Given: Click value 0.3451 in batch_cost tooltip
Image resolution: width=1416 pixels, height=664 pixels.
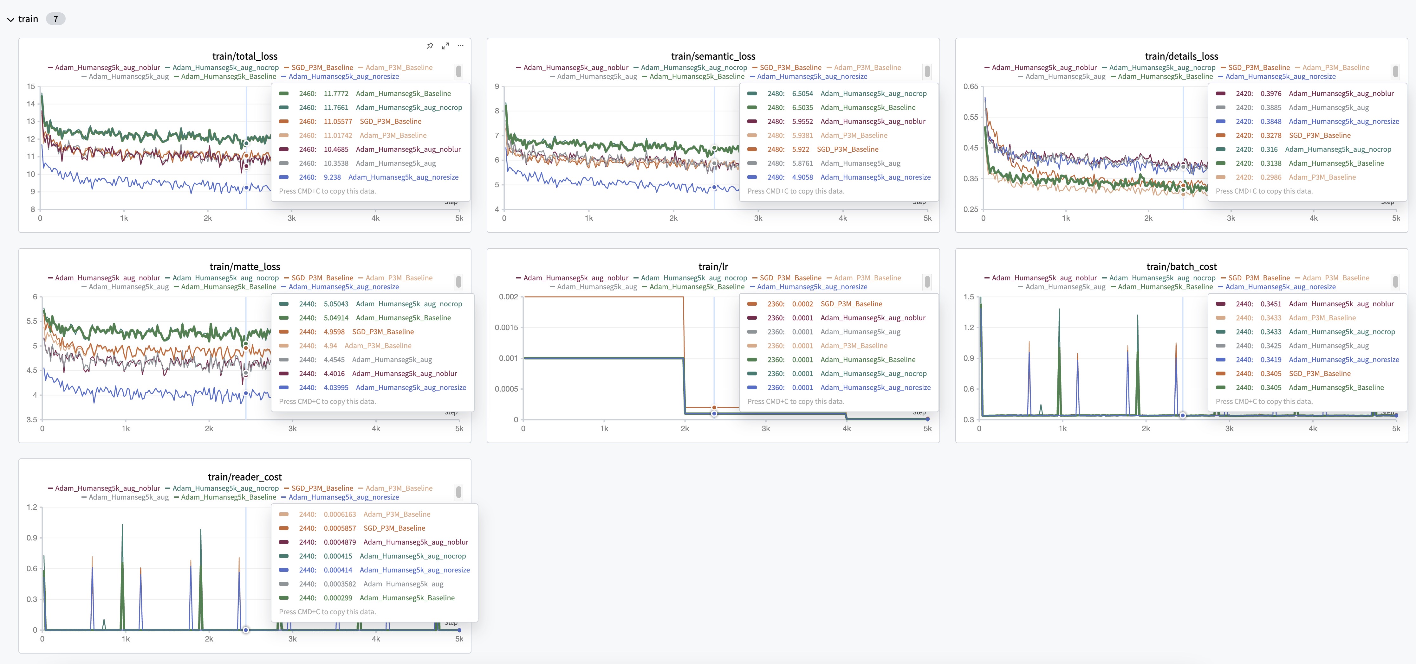Looking at the screenshot, I should click(1270, 304).
